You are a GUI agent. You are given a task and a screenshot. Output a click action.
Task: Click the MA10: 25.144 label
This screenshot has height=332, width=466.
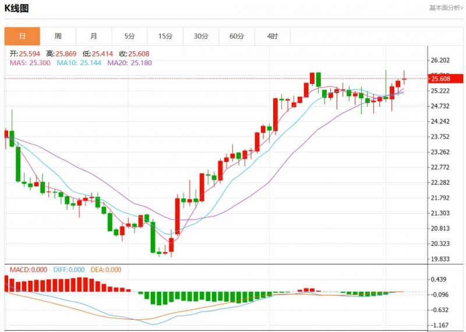click(79, 63)
